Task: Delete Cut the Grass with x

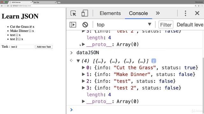Action: (x=33, y=27)
